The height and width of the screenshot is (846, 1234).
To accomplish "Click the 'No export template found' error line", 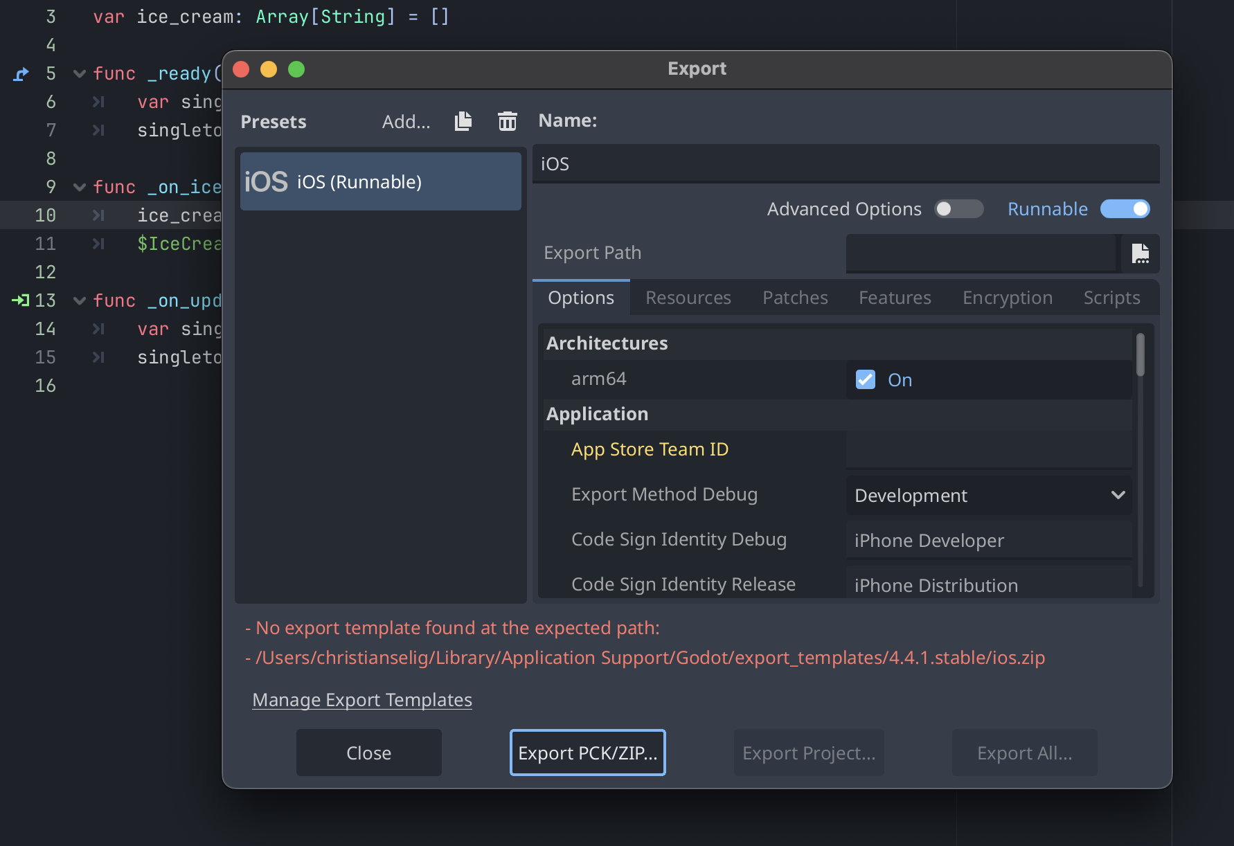I will tap(452, 628).
